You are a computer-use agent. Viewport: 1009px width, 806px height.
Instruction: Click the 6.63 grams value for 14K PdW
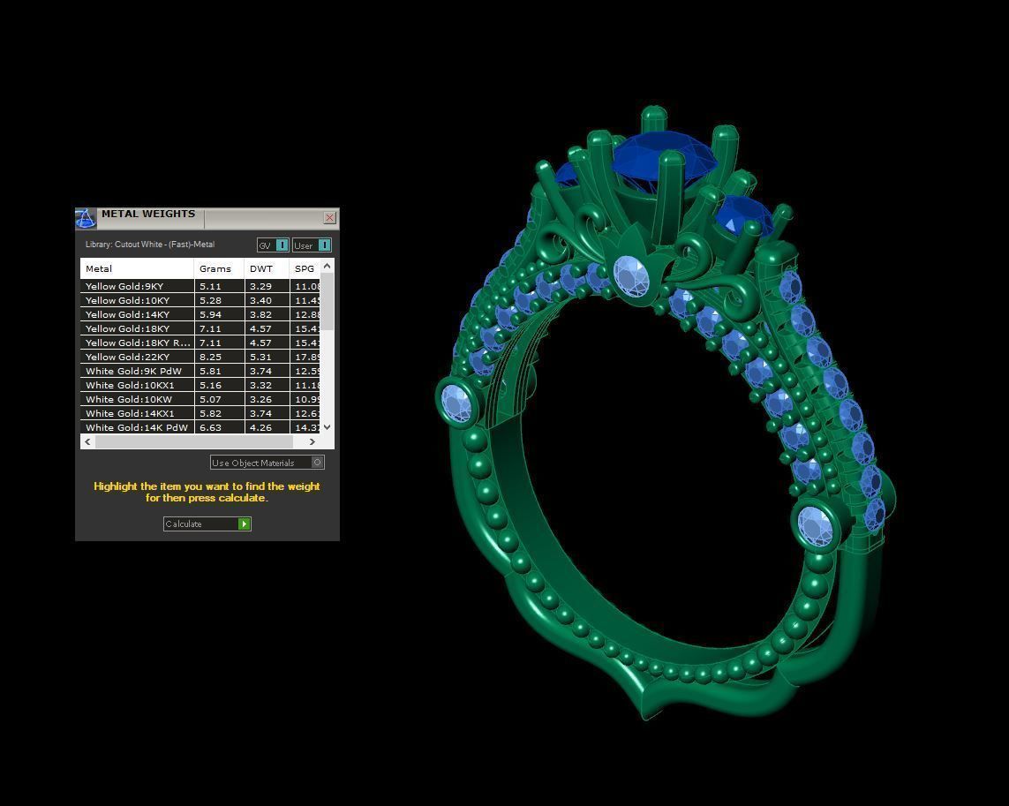[210, 427]
